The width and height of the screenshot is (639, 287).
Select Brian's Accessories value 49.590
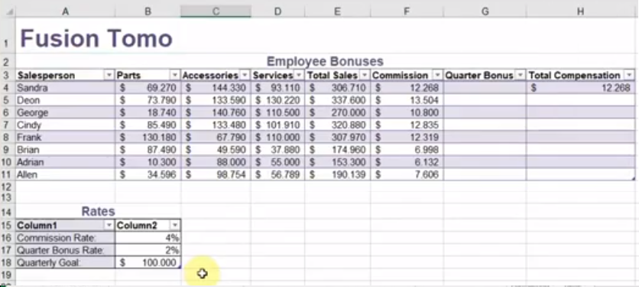coord(216,150)
